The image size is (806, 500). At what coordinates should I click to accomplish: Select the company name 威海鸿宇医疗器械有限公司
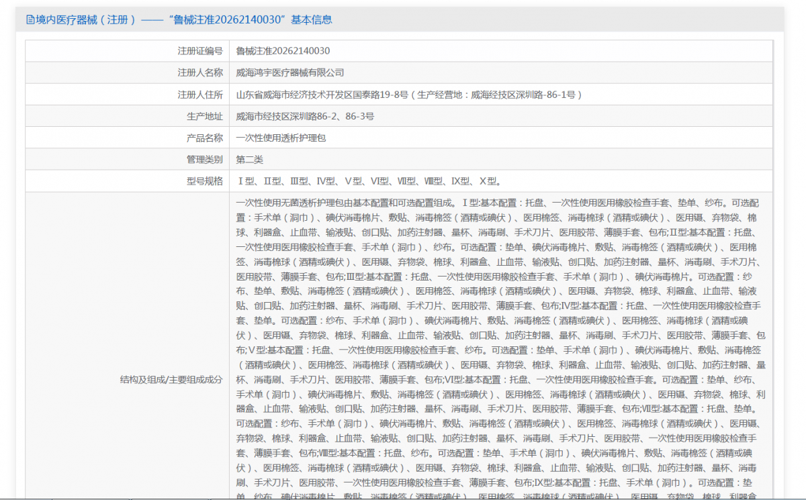[290, 72]
